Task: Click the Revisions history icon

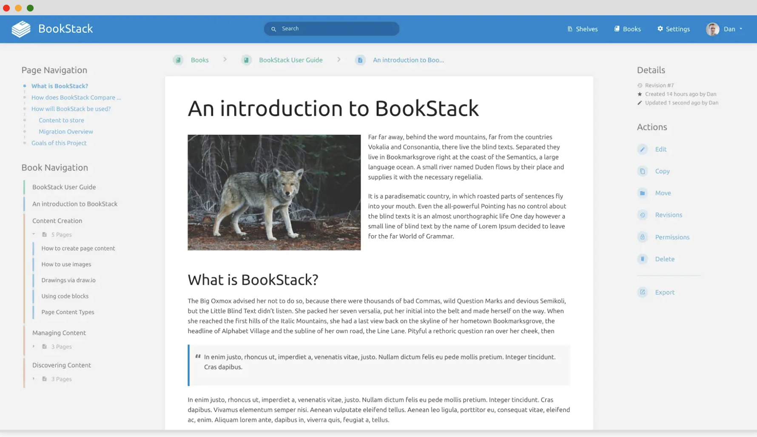Action: [643, 215]
